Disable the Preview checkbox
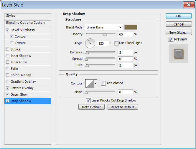The width and height of the screenshot is (196, 149). [171, 39]
